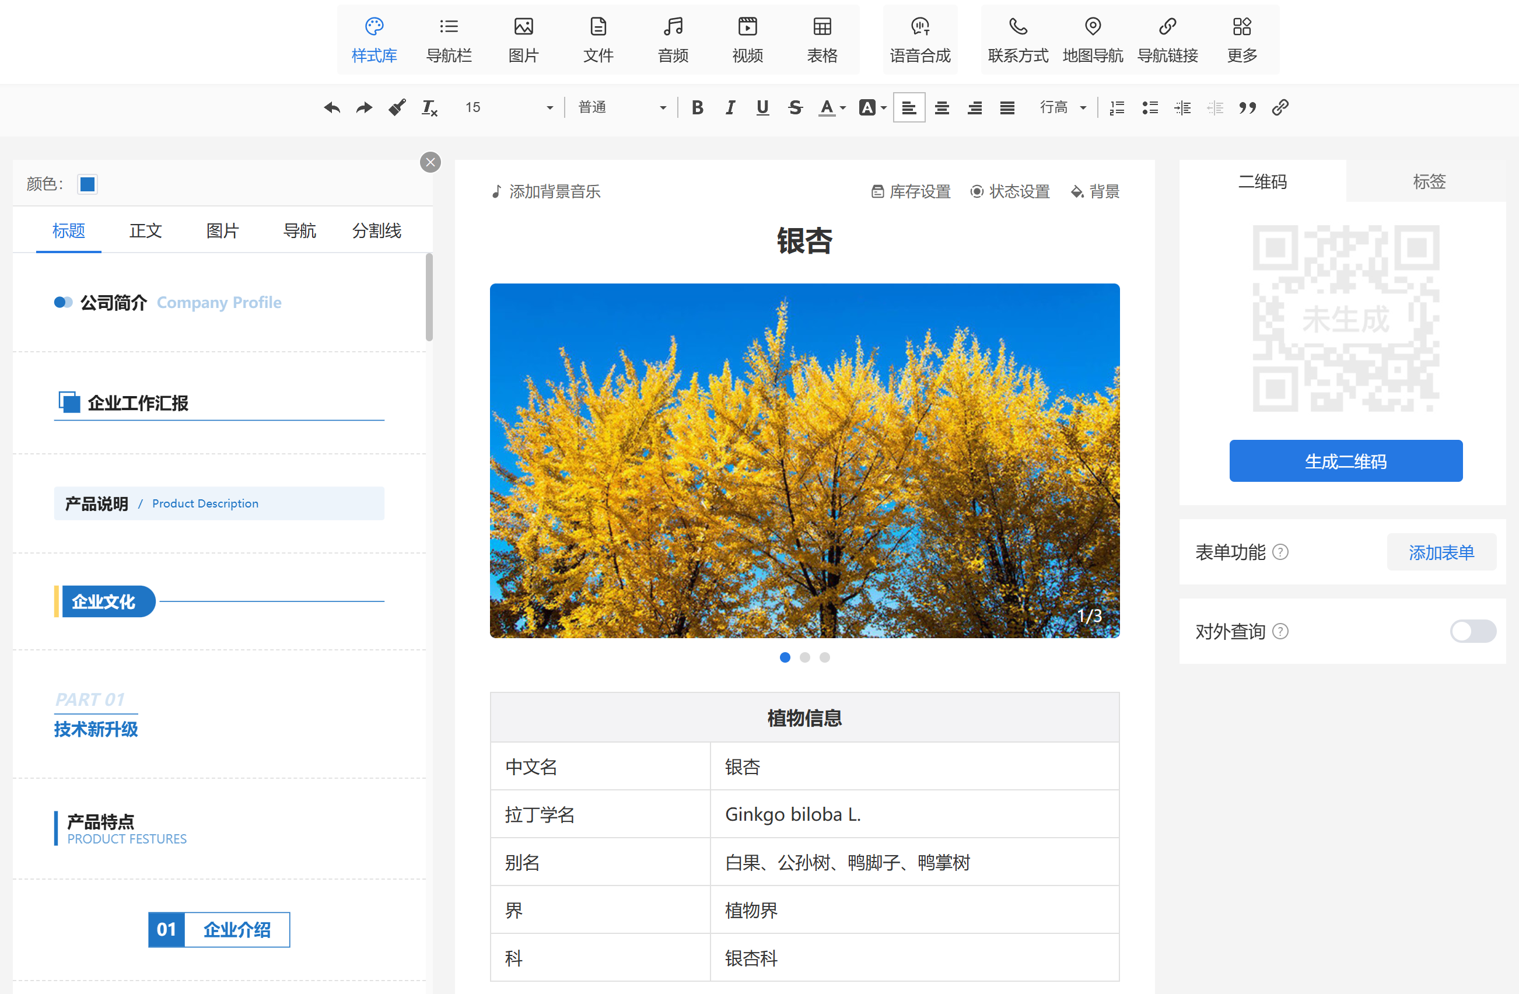Toggle strikethrough formatting

795,108
